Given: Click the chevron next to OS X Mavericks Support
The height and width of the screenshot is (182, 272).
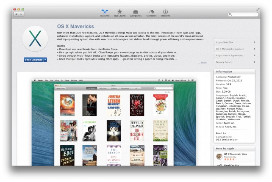Looking at the screenshot, I should click(255, 49).
